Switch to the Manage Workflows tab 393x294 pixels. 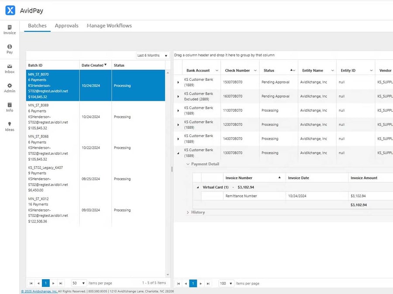pyautogui.click(x=109, y=25)
